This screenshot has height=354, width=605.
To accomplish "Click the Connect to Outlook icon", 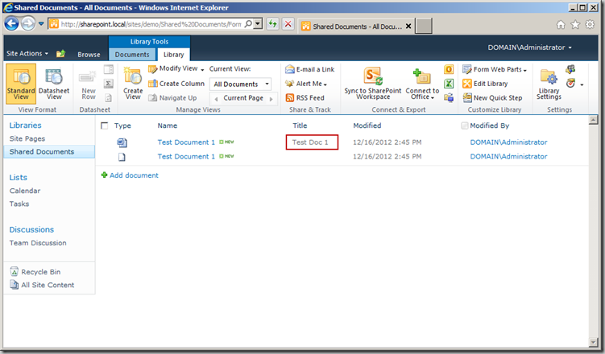I will [x=449, y=69].
